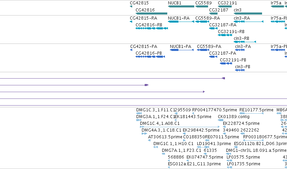Viewport: 287px width, 169px height.
Task: Click the CG32191-RB transcript label
Action: tap(231, 32)
